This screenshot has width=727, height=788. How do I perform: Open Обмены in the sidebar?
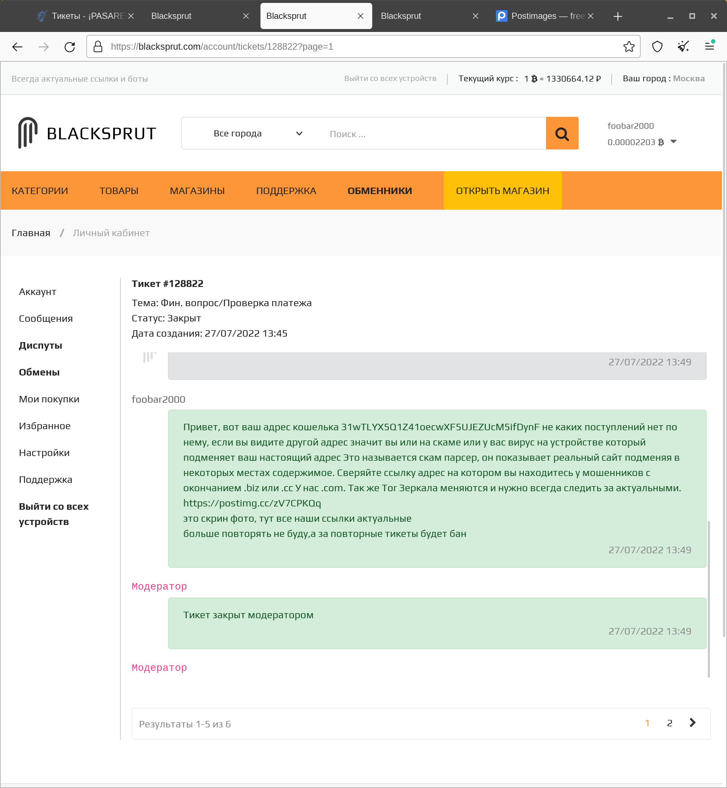pyautogui.click(x=39, y=372)
